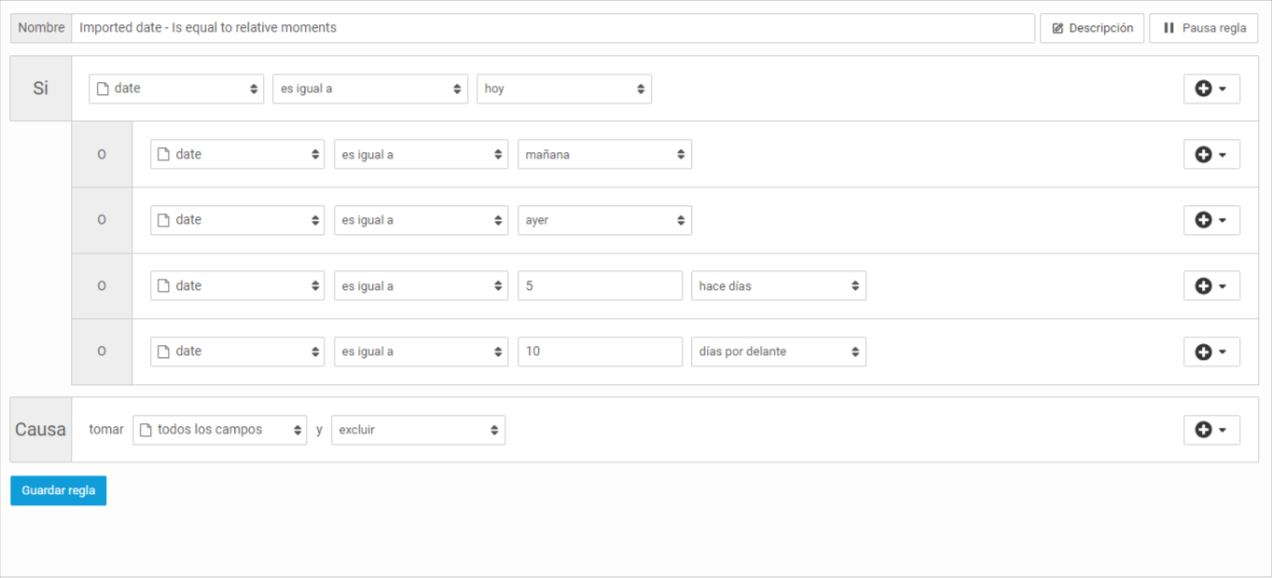The height and width of the screenshot is (578, 1272).
Task: Click the Nombre rule name field
Action: (554, 28)
